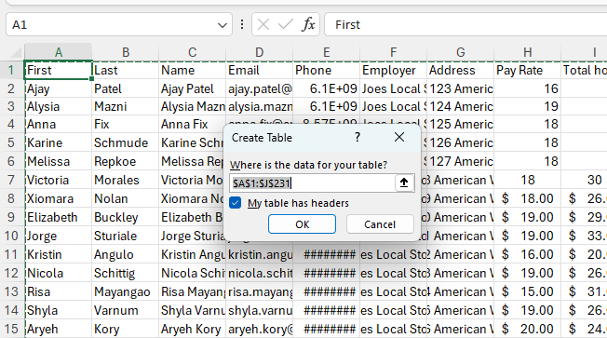The height and width of the screenshot is (338, 607).
Task: Click the formula bar cancel X icon
Action: pos(263,25)
